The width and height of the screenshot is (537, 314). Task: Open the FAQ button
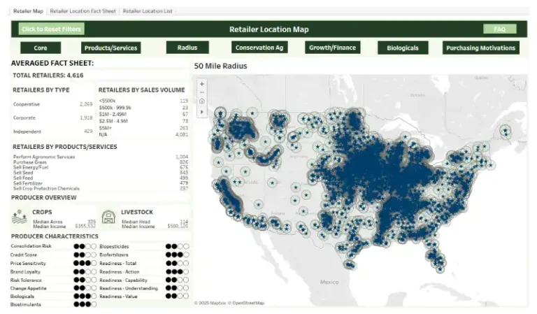[x=500, y=29]
